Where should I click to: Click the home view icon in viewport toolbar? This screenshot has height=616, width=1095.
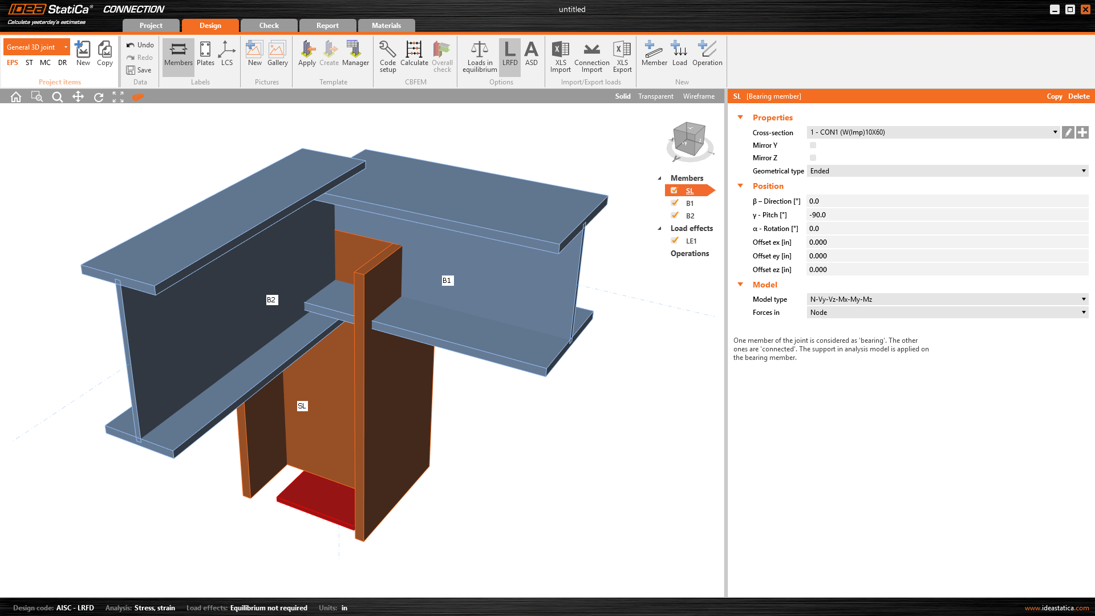16,97
